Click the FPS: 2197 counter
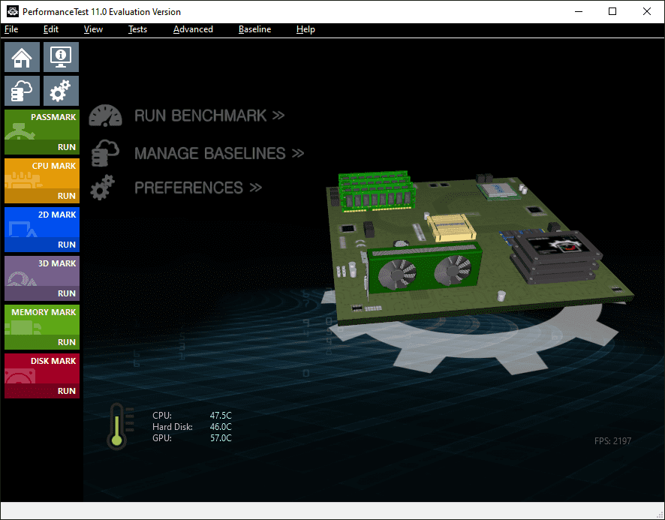Image resolution: width=665 pixels, height=520 pixels. pos(612,441)
